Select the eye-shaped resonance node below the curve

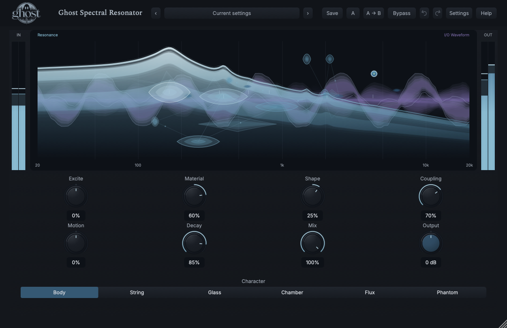[x=198, y=142]
